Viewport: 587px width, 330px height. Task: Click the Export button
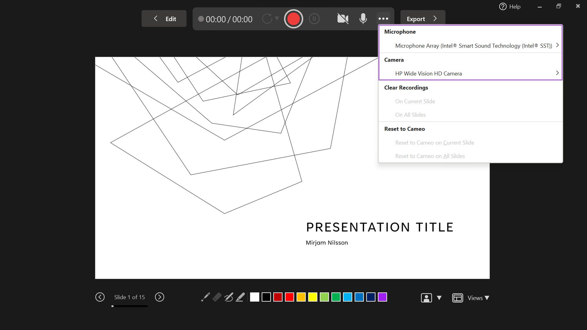pos(423,19)
